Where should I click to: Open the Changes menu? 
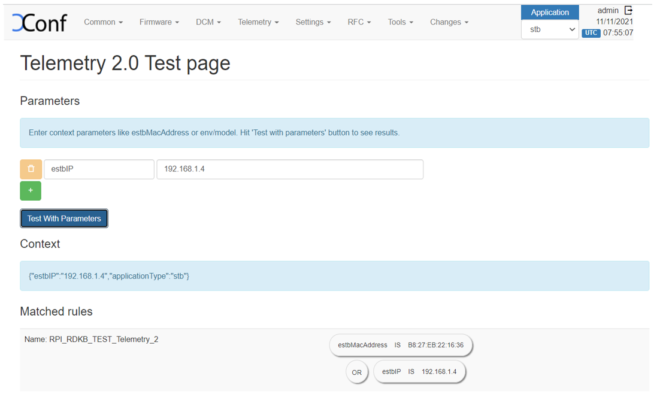[x=449, y=22]
